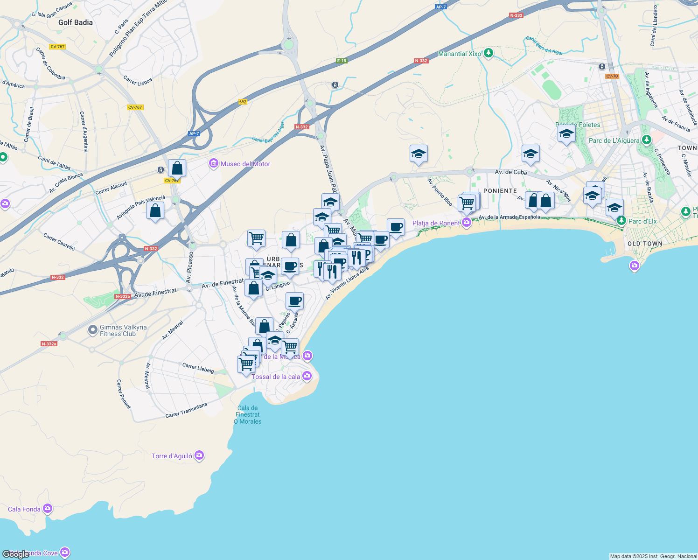
Task: Open the purple attraction icon in the sea near Old Town
Action: click(634, 266)
